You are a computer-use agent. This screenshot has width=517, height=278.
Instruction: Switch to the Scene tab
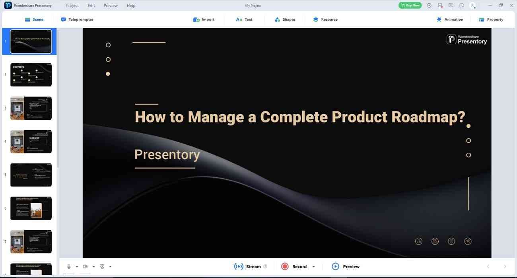pos(34,19)
